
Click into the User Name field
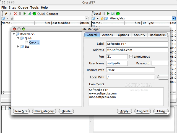click(x=117, y=63)
